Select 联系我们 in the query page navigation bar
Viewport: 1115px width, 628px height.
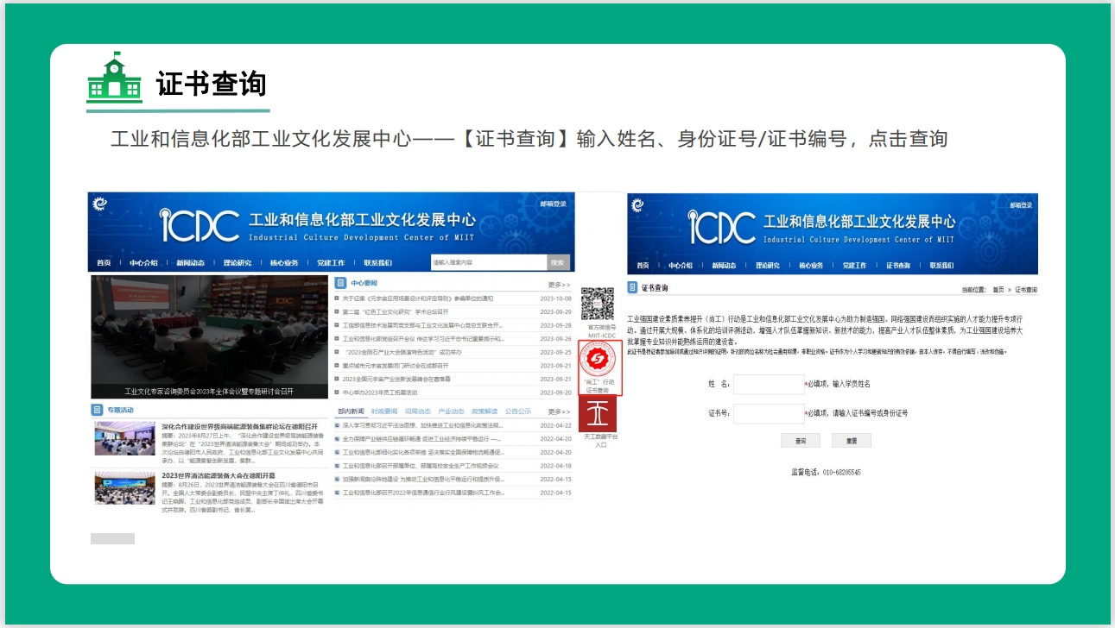(x=941, y=266)
